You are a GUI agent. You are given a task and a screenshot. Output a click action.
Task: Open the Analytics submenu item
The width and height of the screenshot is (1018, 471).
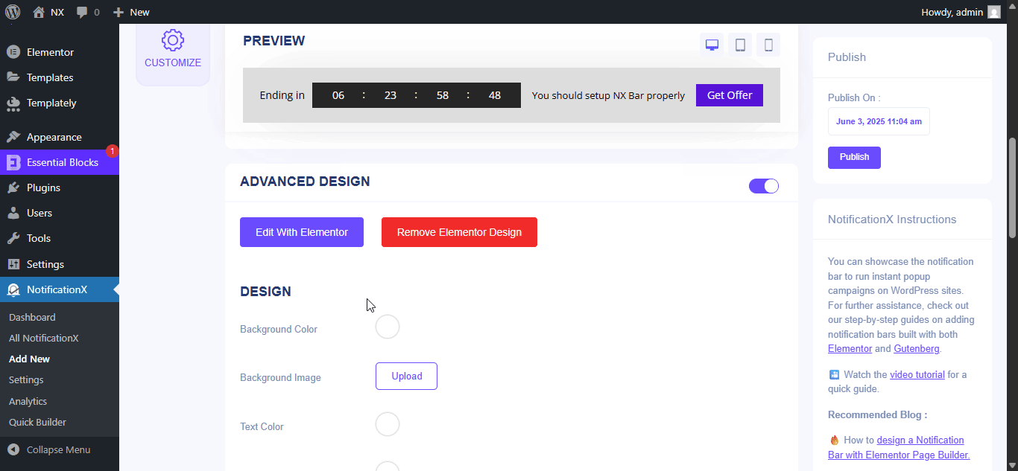(28, 401)
